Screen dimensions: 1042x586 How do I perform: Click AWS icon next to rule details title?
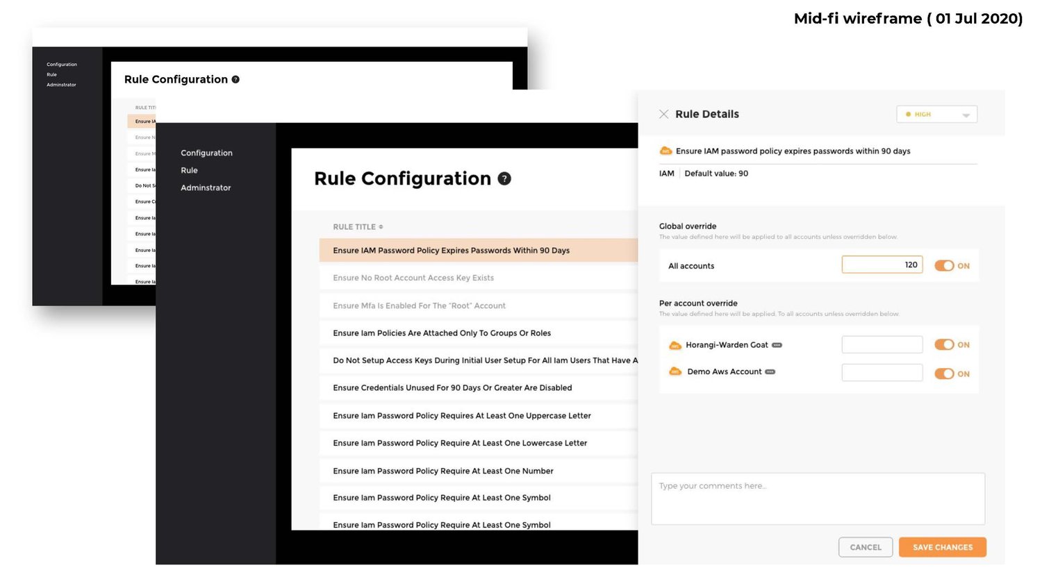pyautogui.click(x=665, y=151)
